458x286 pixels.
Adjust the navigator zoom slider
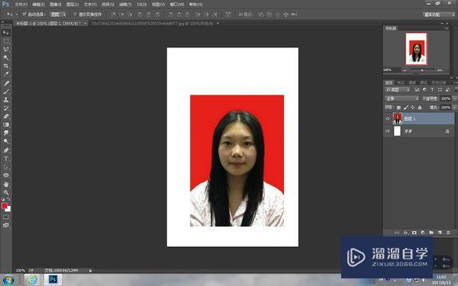point(422,70)
